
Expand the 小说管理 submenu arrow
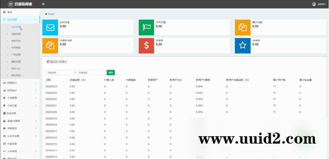[36, 98]
